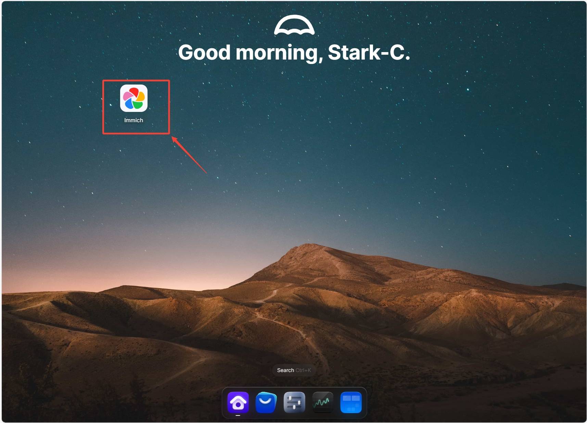The width and height of the screenshot is (587, 423).
Task: Click the Umbrel logo at top
Action: point(294,25)
